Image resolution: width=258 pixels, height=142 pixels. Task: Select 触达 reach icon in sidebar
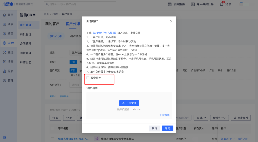[x=4, y=52]
